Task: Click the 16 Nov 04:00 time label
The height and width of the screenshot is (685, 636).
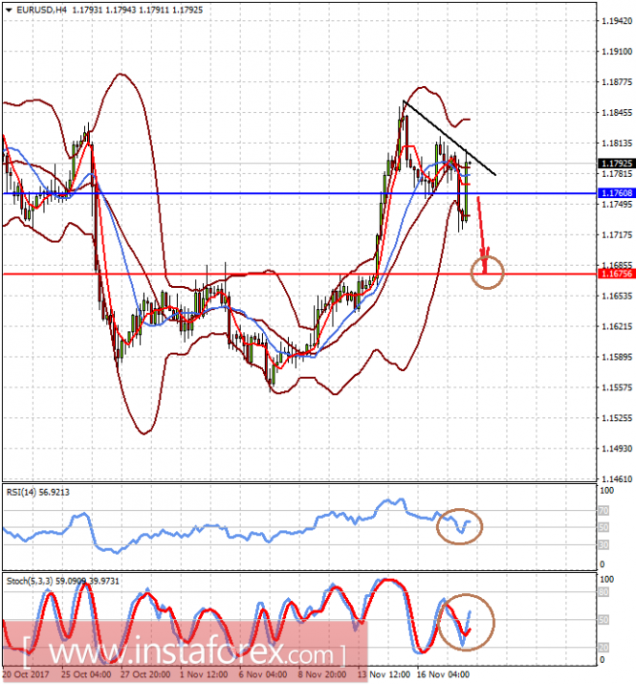Action: pos(443,674)
